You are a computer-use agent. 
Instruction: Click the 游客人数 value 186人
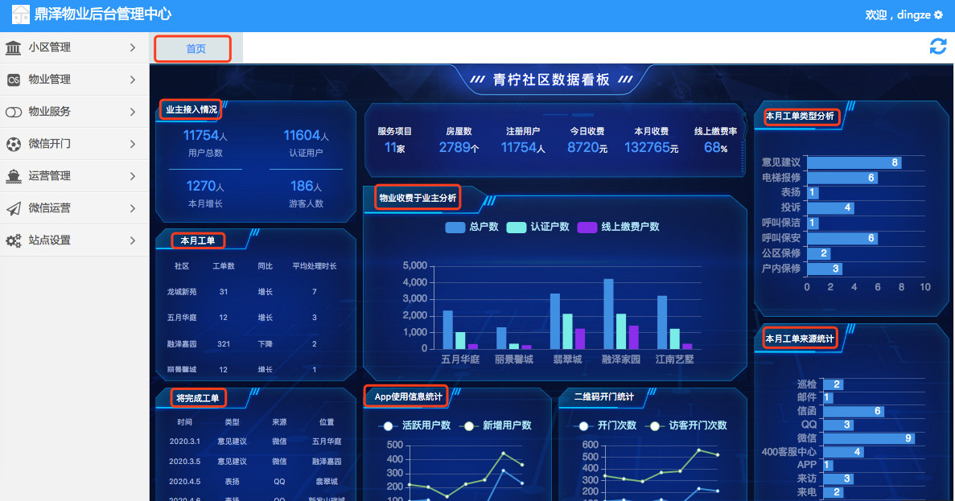point(306,187)
